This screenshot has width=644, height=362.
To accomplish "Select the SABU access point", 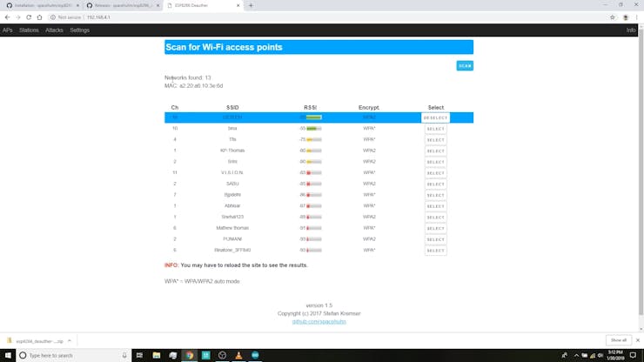I will (436, 184).
